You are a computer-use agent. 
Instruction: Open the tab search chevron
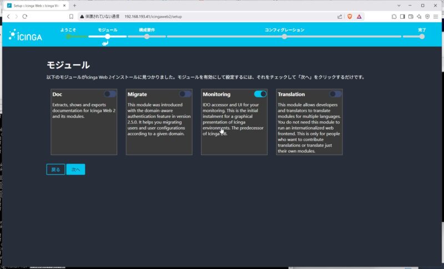pos(398,6)
